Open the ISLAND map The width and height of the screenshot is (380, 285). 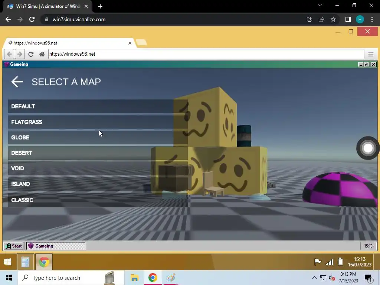point(98,184)
